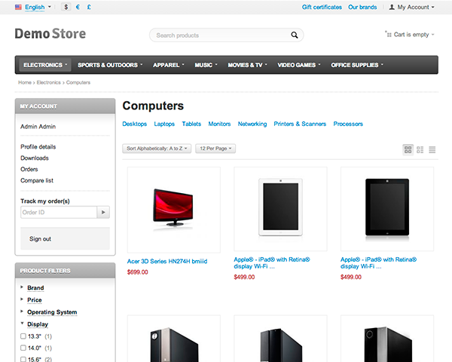The height and width of the screenshot is (362, 452).
Task: Open Acer 3D Series HN274H bmiiid title
Action: [x=167, y=261]
